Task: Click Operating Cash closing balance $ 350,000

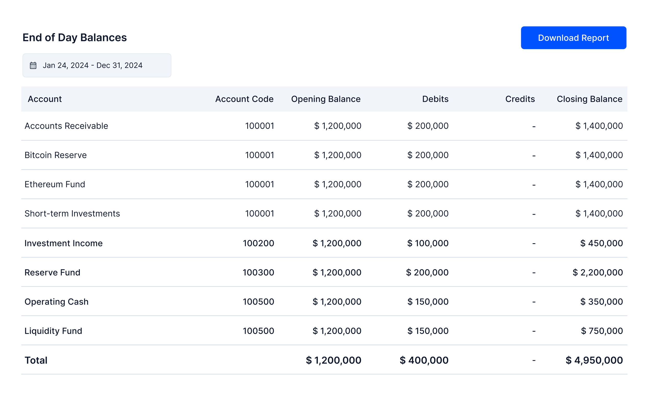Action: click(x=601, y=302)
